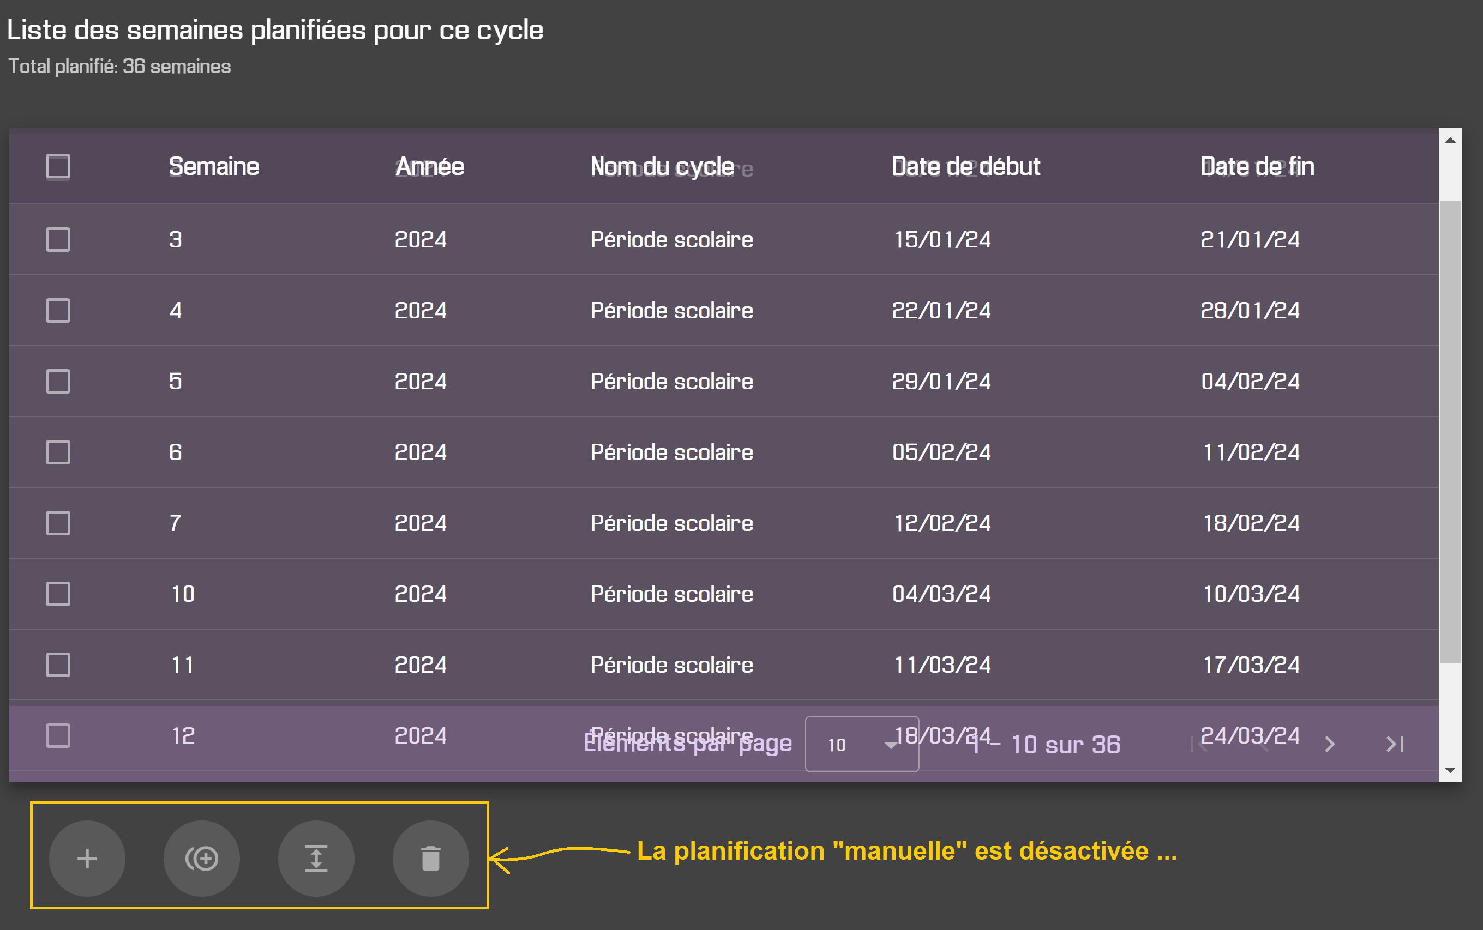The width and height of the screenshot is (1483, 930).
Task: Sort by Date de fin column header
Action: coord(1257,166)
